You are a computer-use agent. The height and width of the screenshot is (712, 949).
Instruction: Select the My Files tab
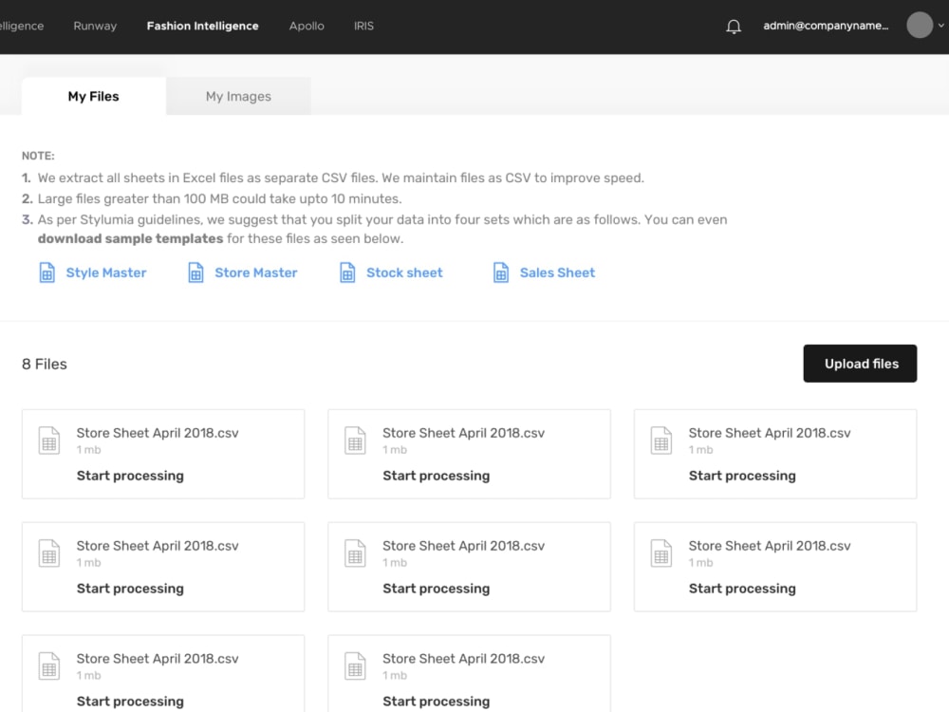tap(92, 96)
